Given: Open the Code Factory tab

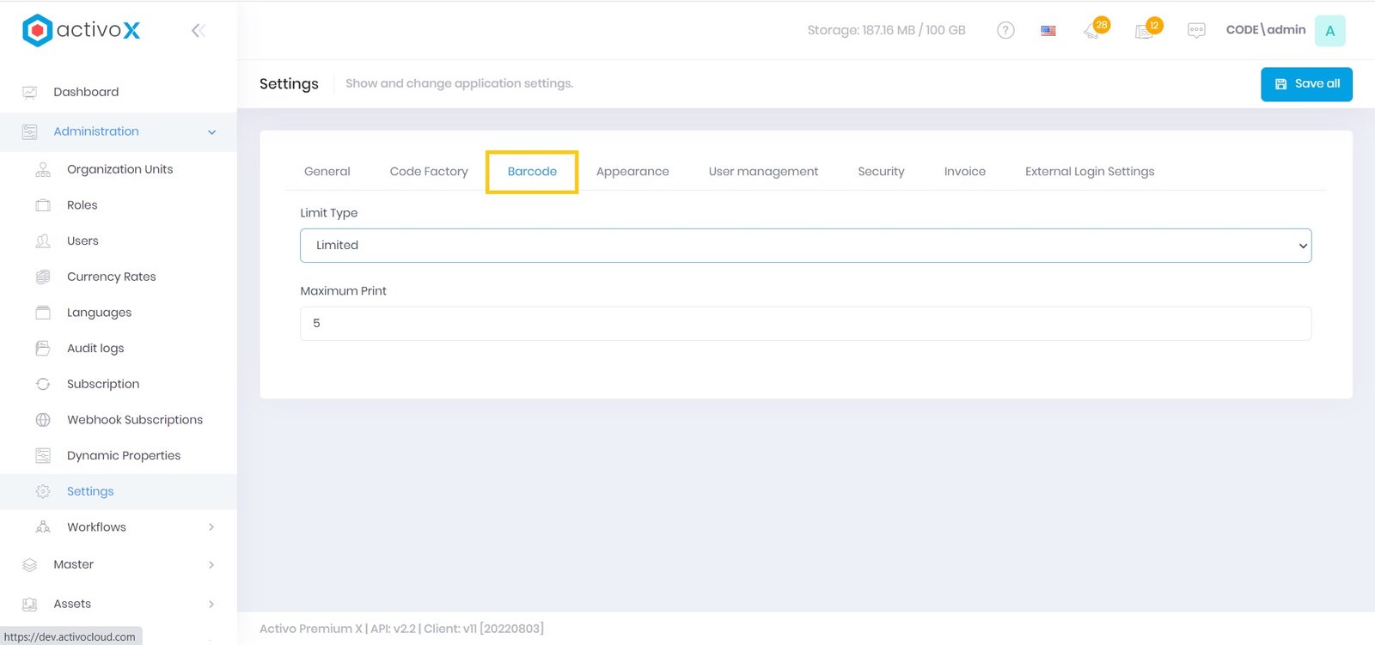Looking at the screenshot, I should tap(429, 172).
